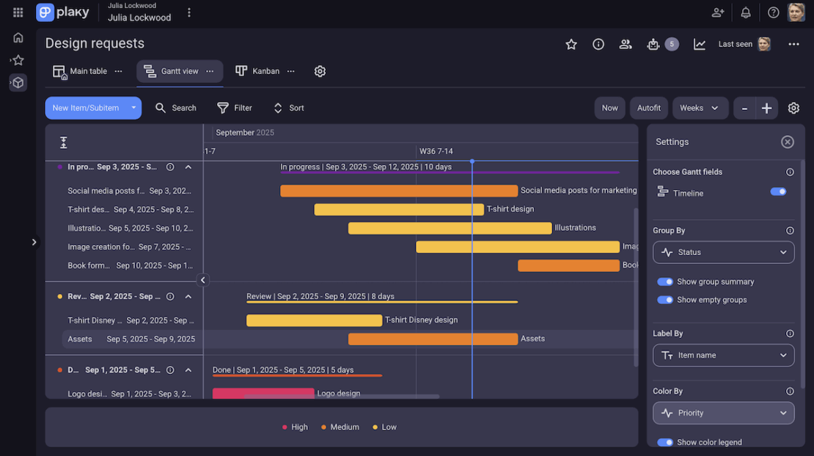
Task: Go to Home from the sidebar
Action: click(x=17, y=37)
